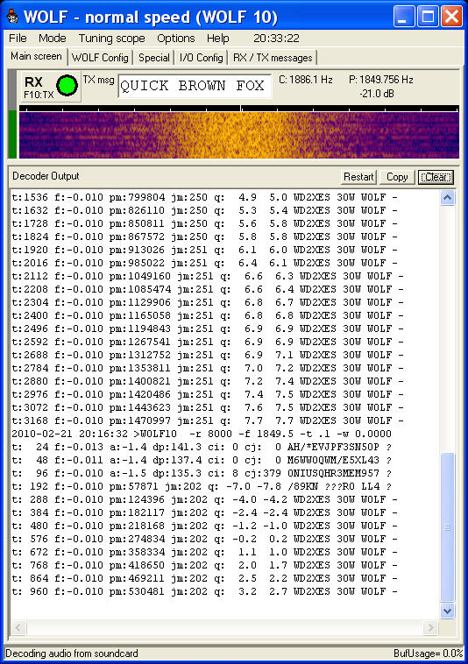This screenshot has height=664, width=468.
Task: Toggle the green RX indicator light
Action: pos(67,85)
